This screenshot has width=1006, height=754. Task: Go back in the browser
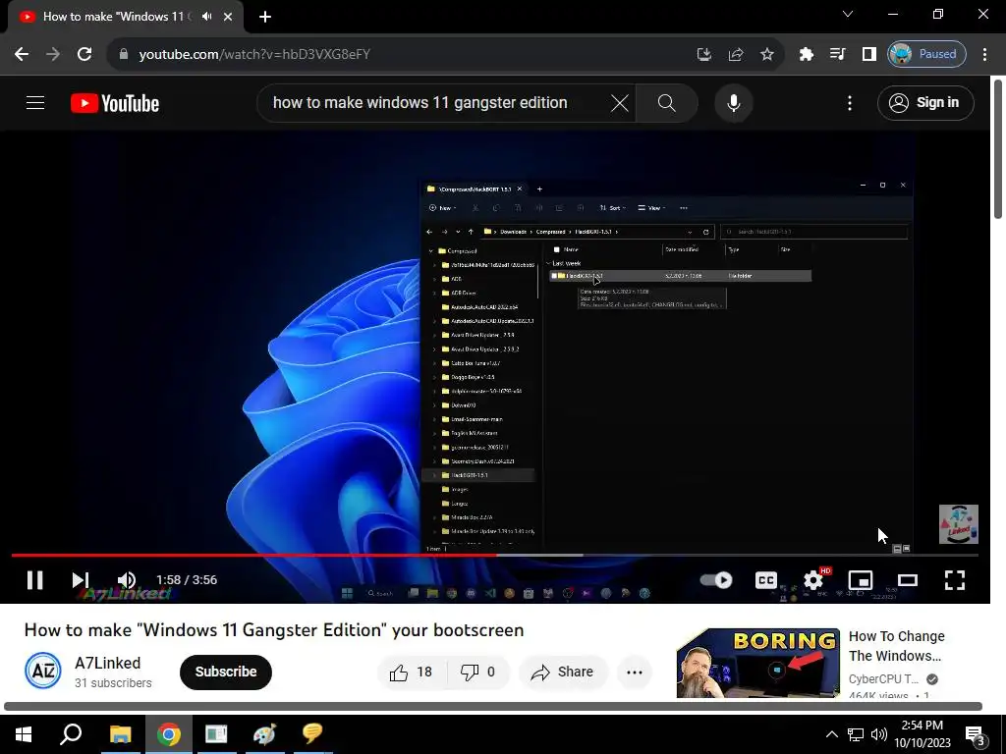pos(22,54)
